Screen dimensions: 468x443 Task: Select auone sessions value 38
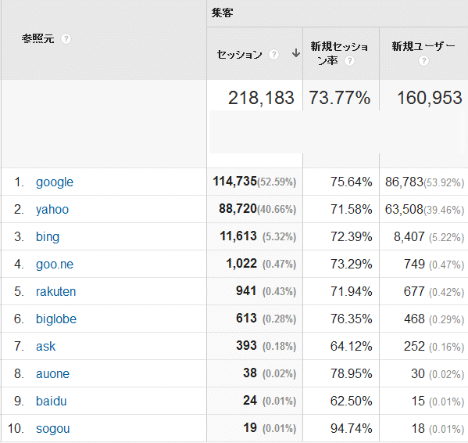click(250, 373)
